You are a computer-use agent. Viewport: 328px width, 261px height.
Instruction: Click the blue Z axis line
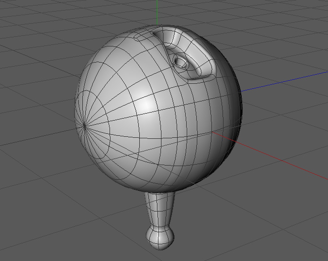[284, 82]
